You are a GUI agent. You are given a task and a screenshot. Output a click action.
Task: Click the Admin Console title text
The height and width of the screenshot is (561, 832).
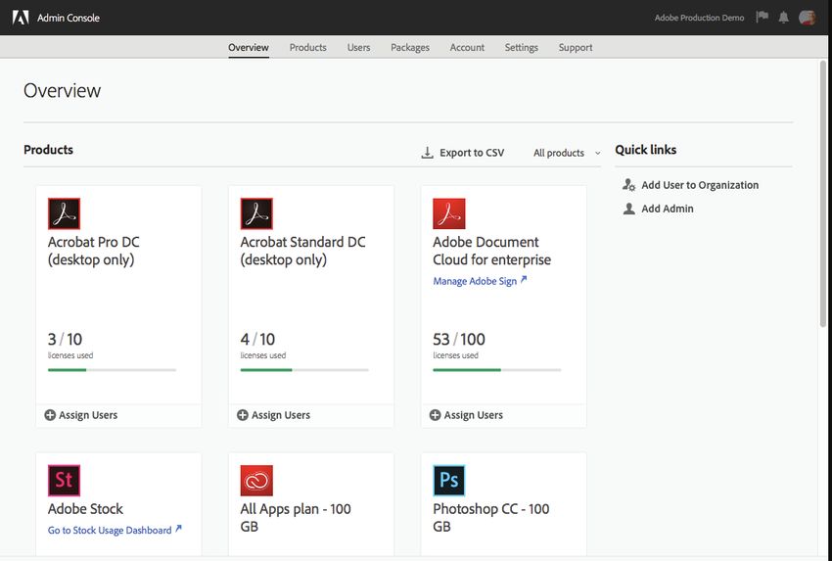coord(69,18)
